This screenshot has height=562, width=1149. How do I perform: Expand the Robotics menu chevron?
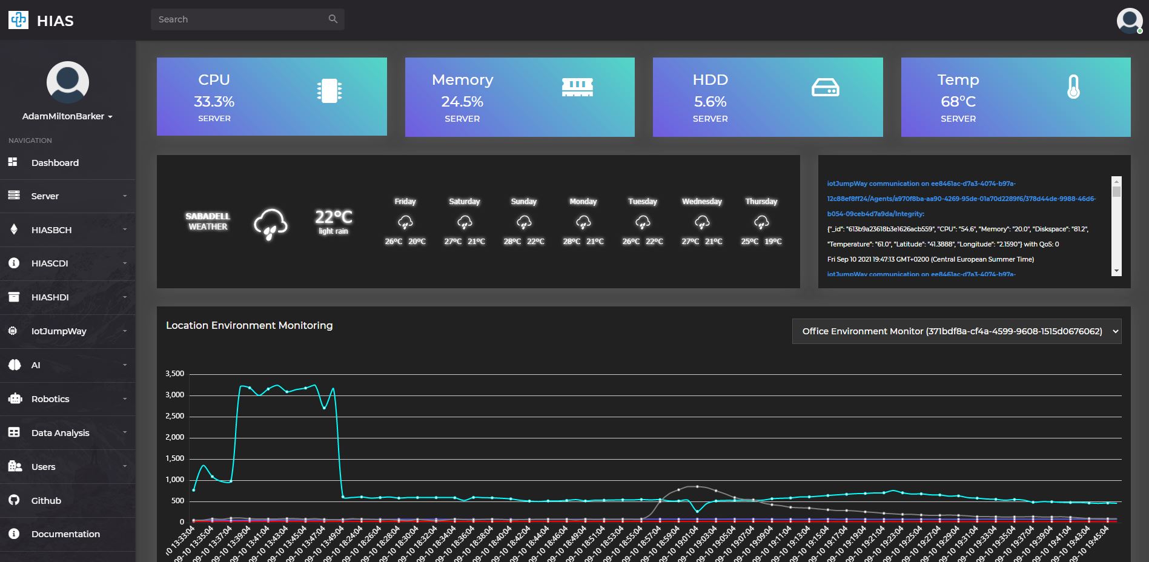coord(125,398)
